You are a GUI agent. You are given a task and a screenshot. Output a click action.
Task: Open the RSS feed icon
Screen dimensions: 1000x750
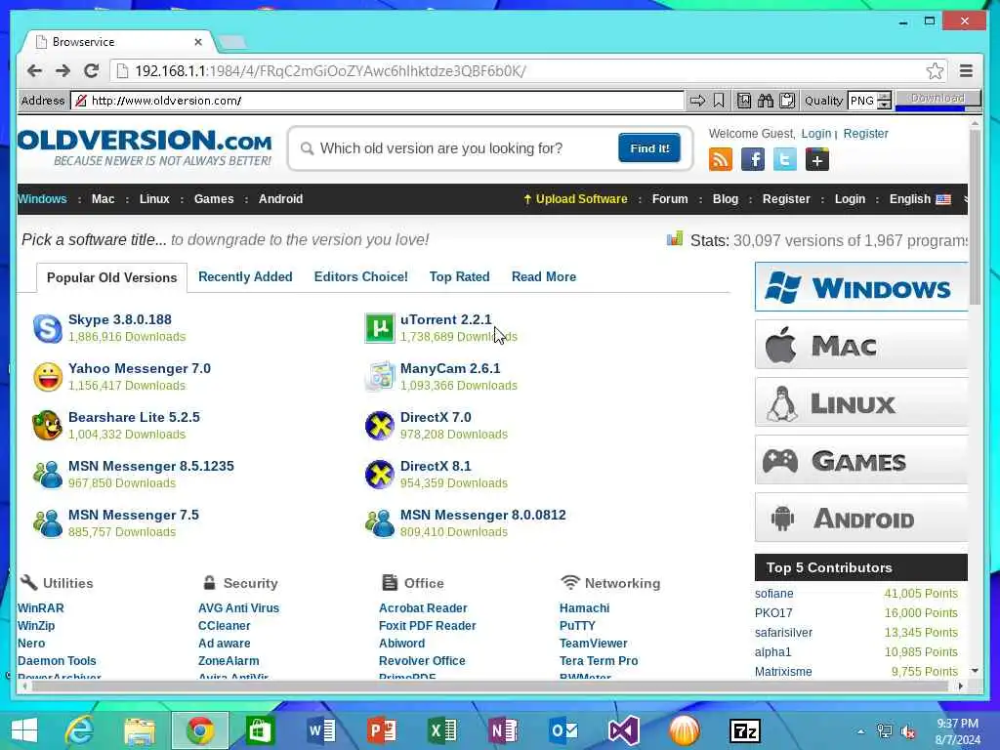[720, 159]
